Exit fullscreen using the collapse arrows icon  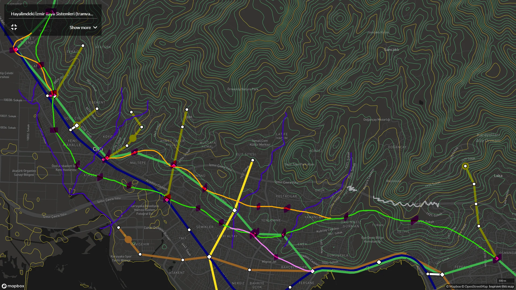click(14, 27)
